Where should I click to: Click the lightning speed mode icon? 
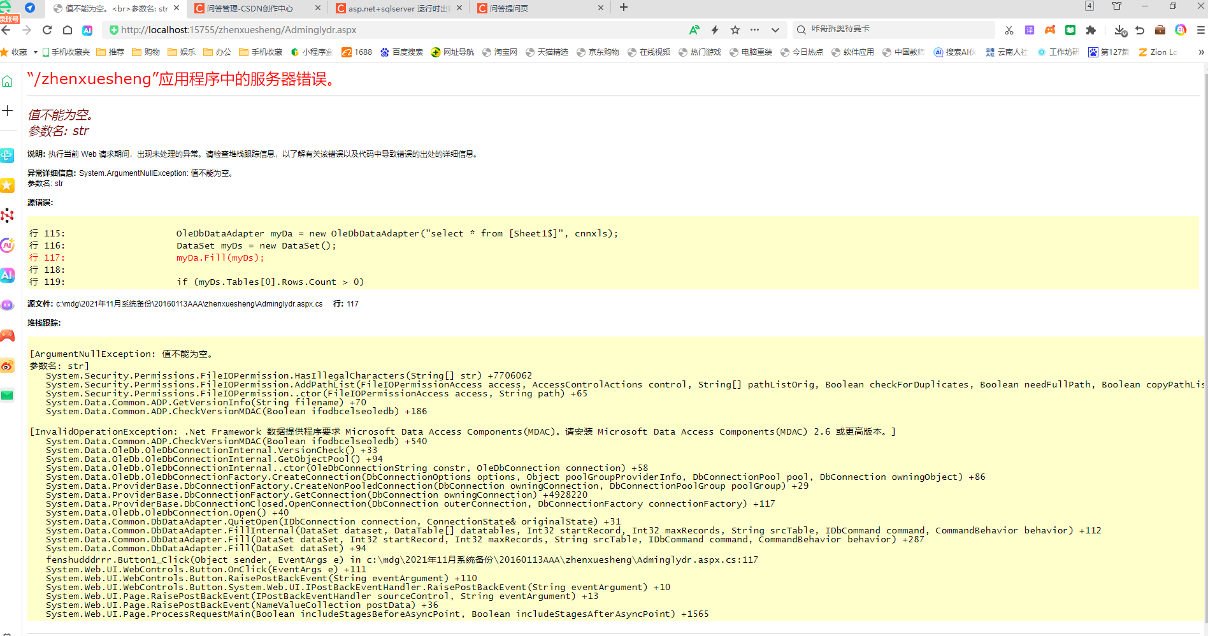(715, 30)
